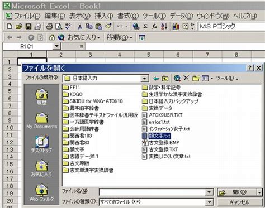Click the キャンセル button
The height and width of the screenshot is (208, 265).
pos(240,202)
